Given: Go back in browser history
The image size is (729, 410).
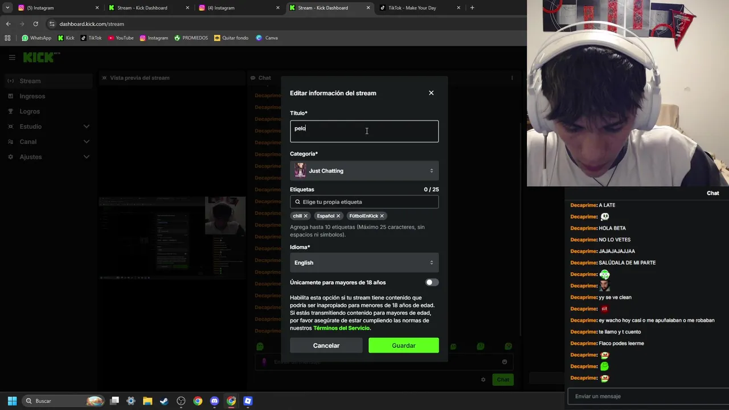Looking at the screenshot, I should tap(8, 24).
